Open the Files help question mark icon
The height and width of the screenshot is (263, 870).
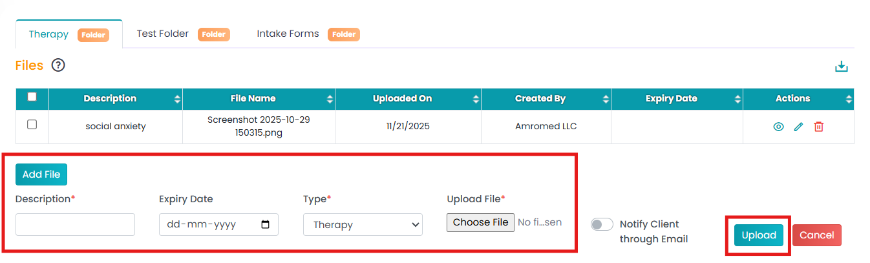pyautogui.click(x=58, y=65)
